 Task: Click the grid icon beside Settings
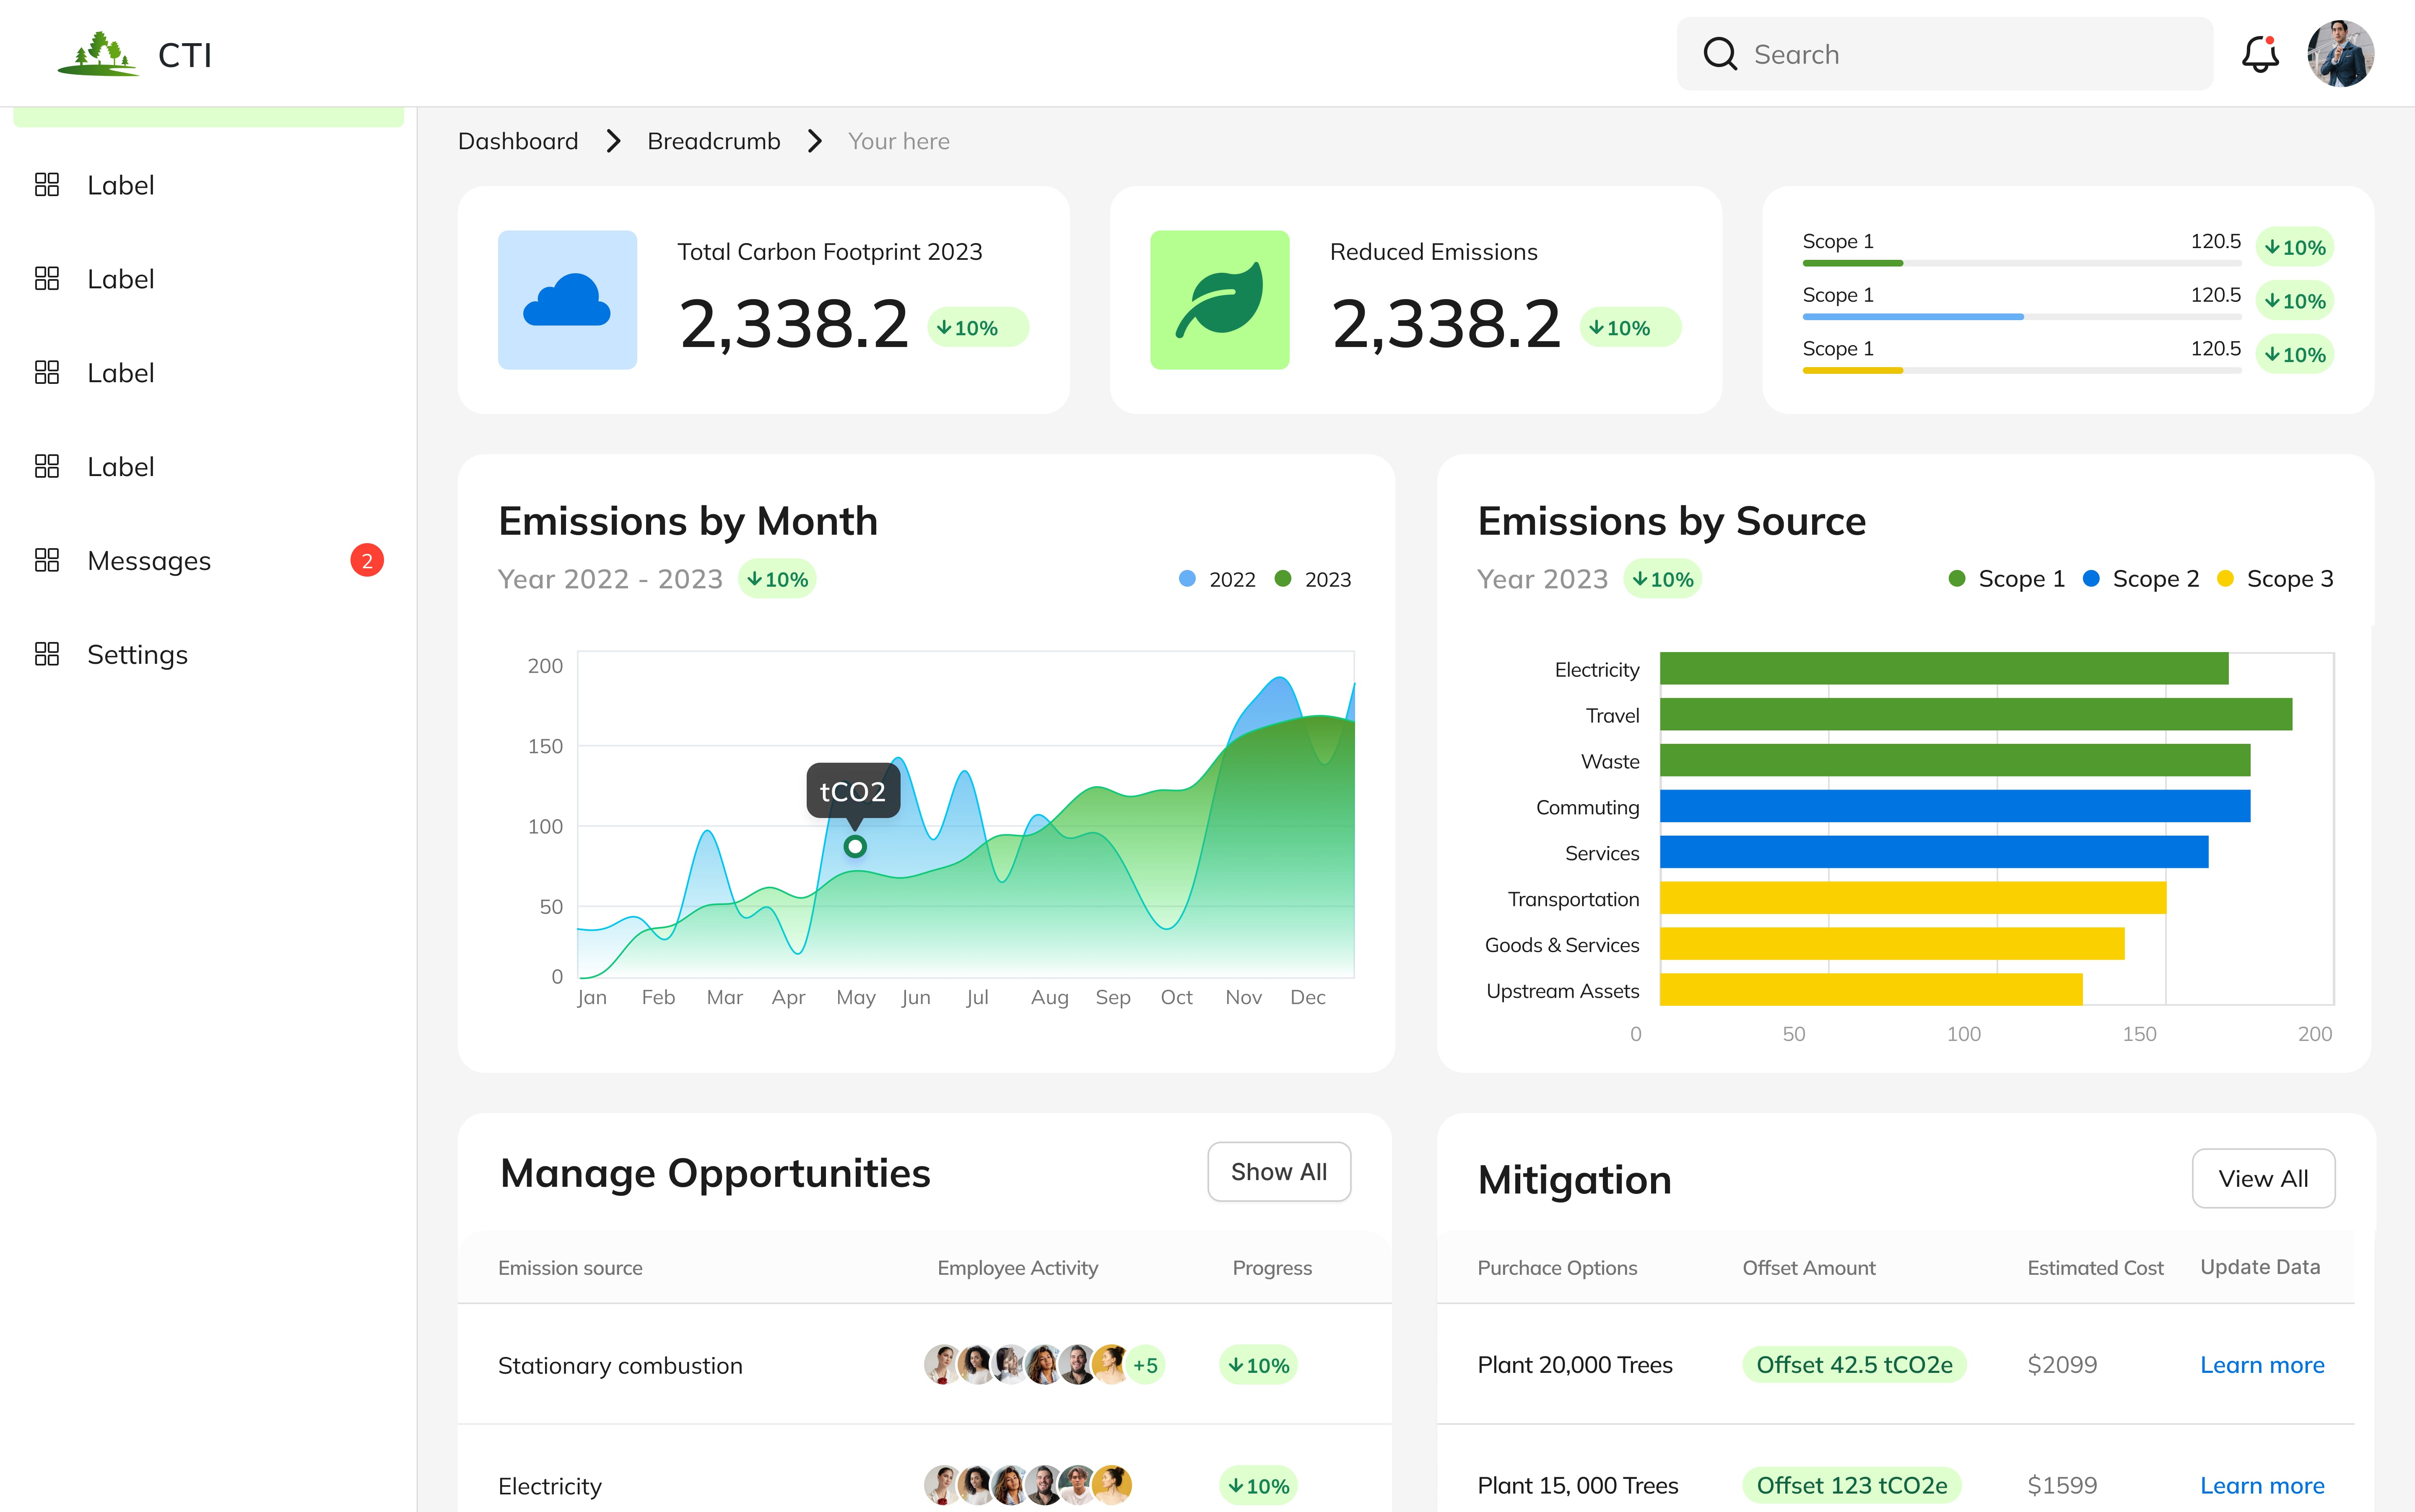(47, 654)
